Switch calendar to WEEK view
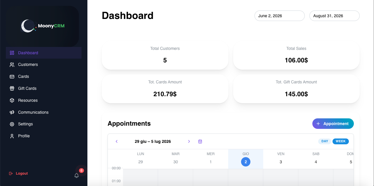Image resolution: width=374 pixels, height=186 pixels. click(341, 141)
